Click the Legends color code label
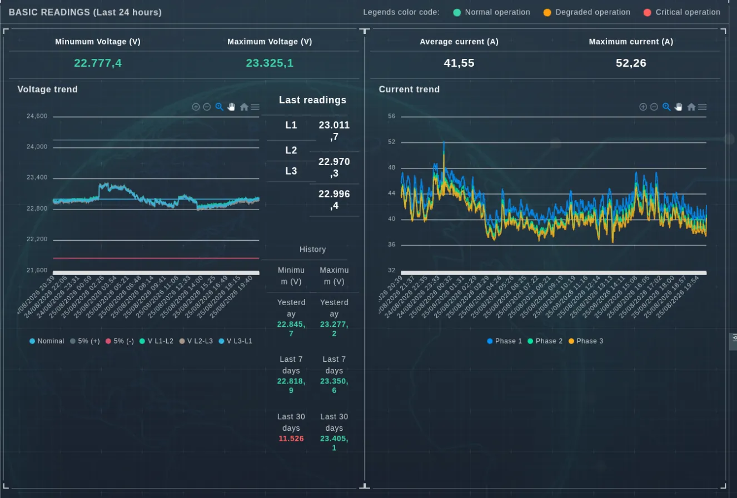 401,12
